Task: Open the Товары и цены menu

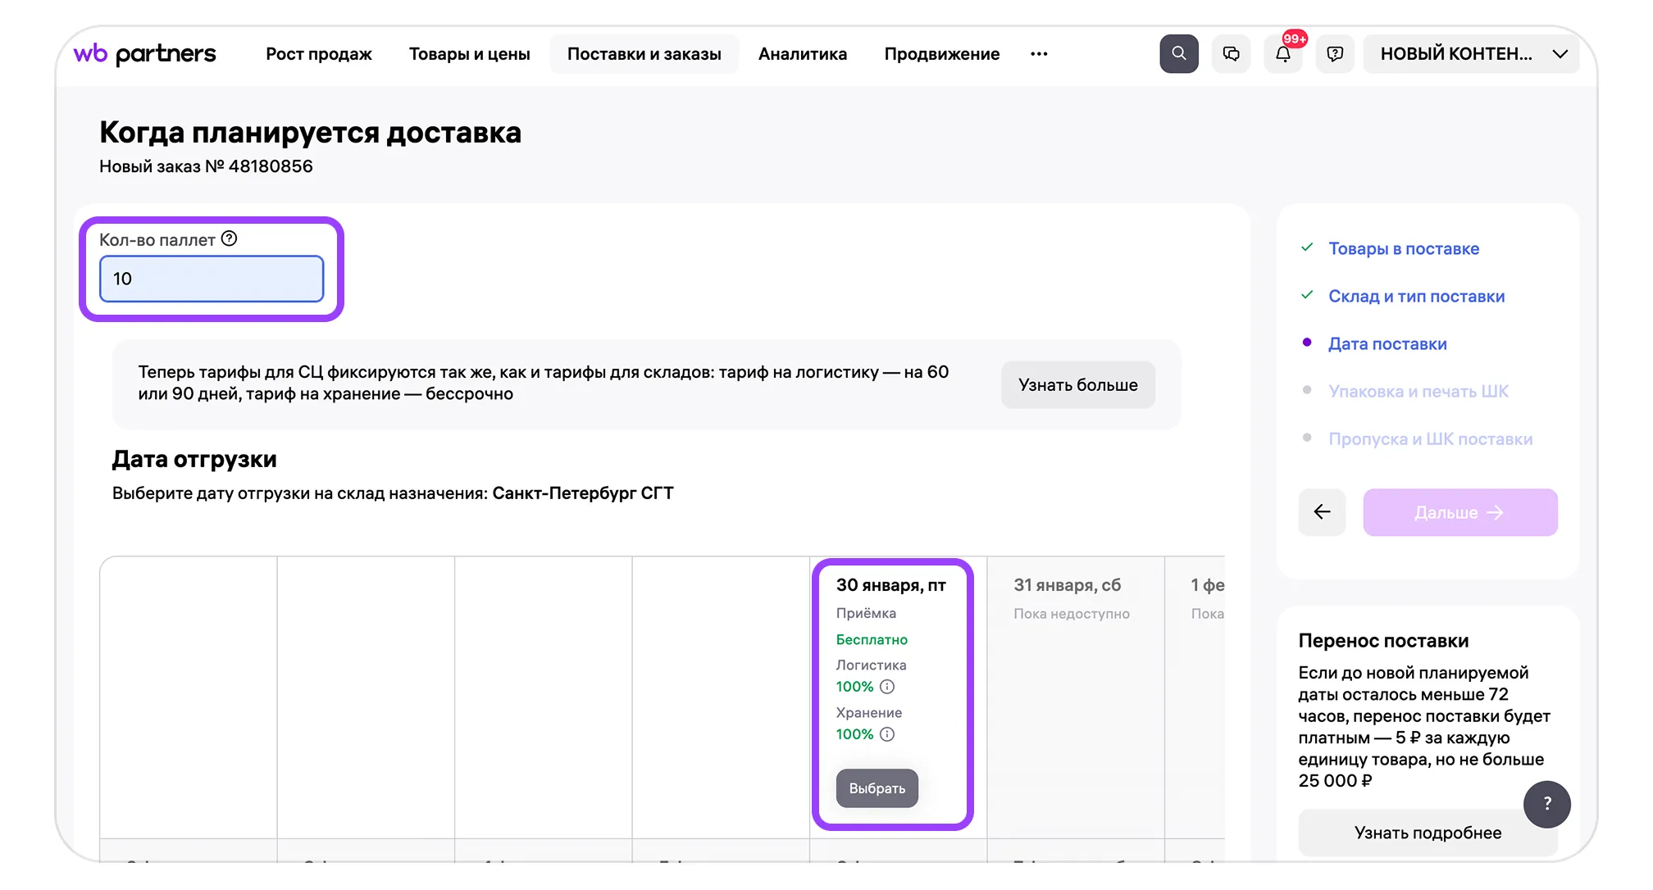Action: coord(469,54)
